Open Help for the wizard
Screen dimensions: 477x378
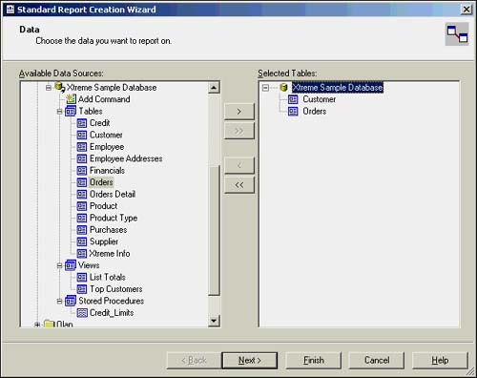tap(440, 360)
